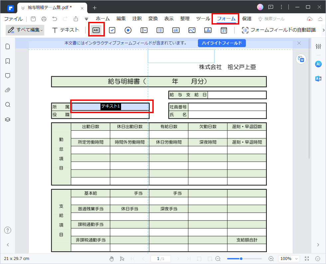Expand the quick access toolbar dropdown arrow
Screen dimensions: 326x264
coord(86,19)
